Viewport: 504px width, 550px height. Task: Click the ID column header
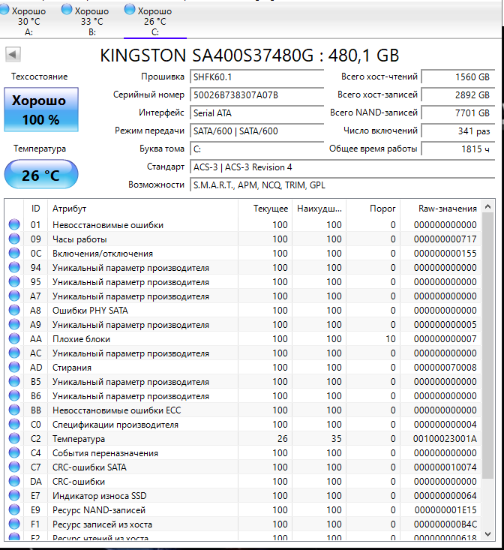coord(36,209)
